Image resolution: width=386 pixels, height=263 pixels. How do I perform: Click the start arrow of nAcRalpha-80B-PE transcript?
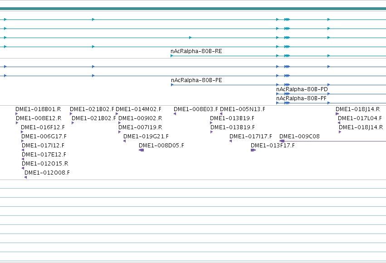[x=172, y=85]
